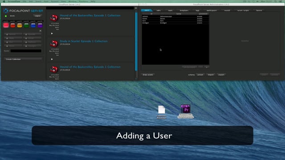Open the Study in Scarlet collection thumbnail
Viewport: 285px width, 160px height.
(54, 44)
